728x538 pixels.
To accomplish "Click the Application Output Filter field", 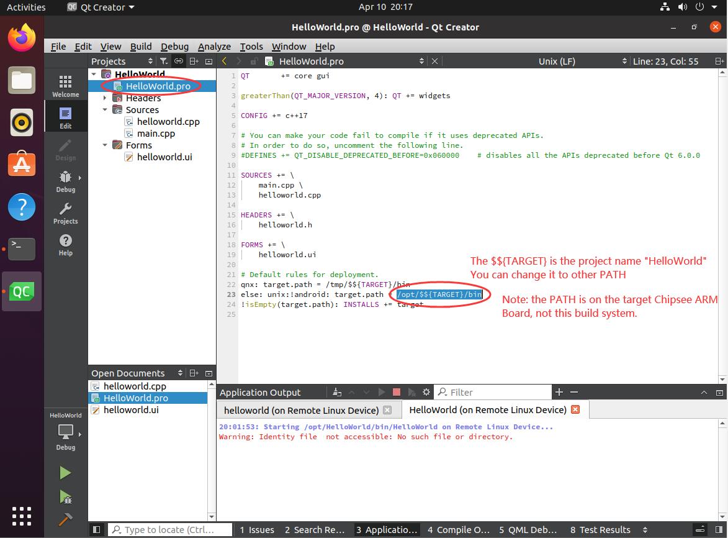I will pyautogui.click(x=493, y=392).
